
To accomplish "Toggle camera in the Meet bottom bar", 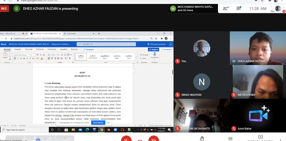I will 153,139.
